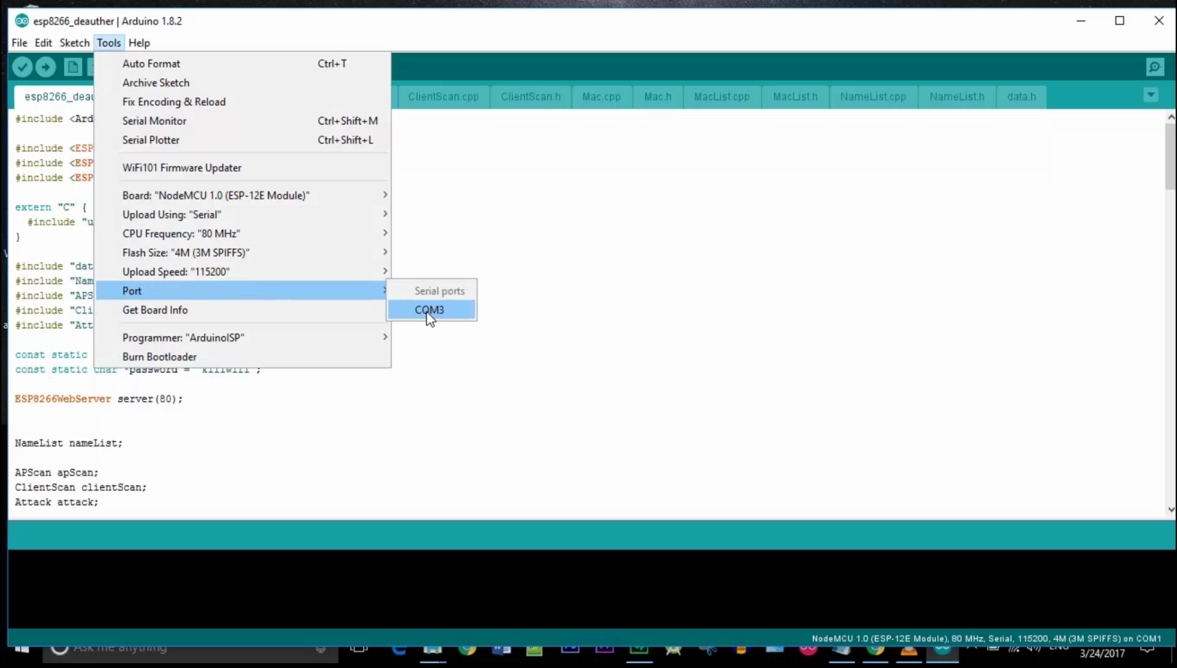Open the File menu
The image size is (1177, 668).
click(x=20, y=43)
